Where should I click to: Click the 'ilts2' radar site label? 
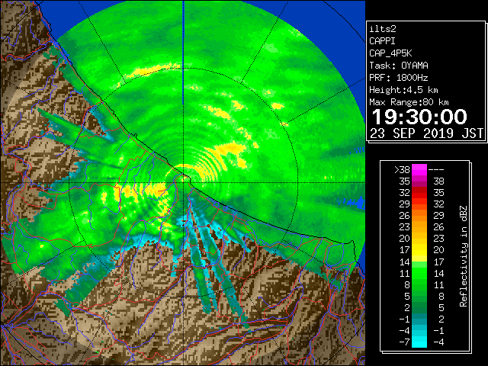coord(383,29)
